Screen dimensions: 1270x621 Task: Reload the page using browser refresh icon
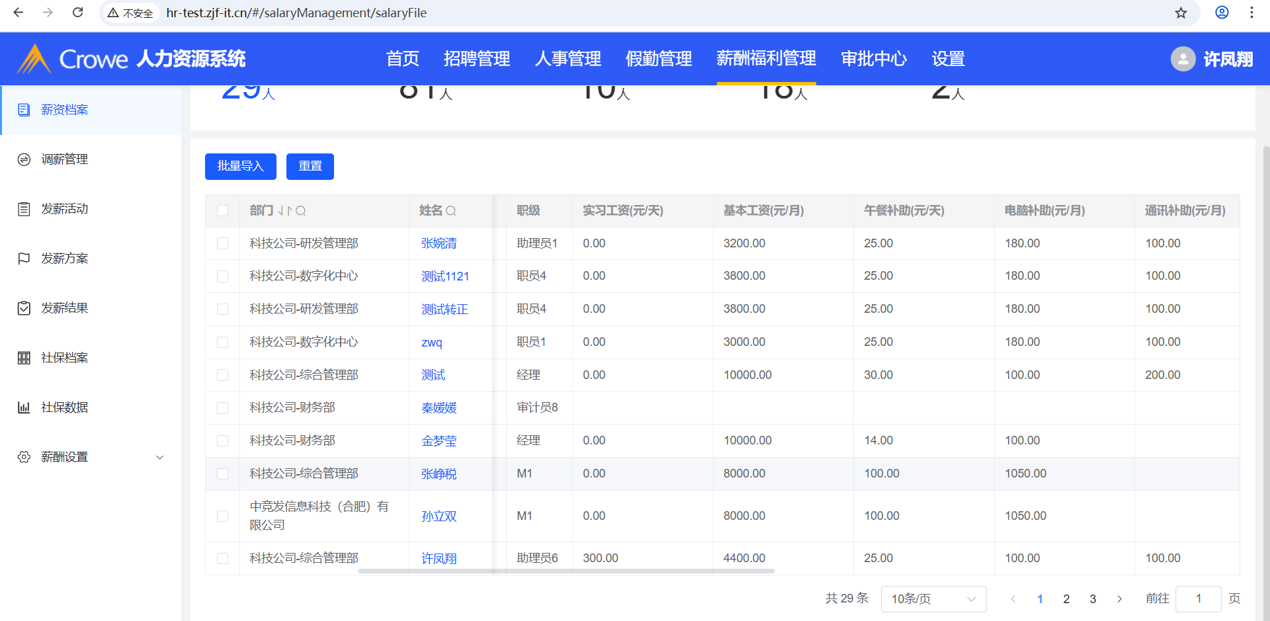click(x=77, y=13)
